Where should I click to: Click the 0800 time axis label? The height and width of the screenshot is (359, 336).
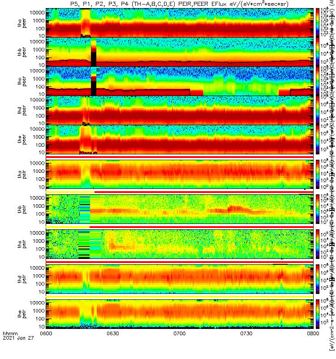313,333
